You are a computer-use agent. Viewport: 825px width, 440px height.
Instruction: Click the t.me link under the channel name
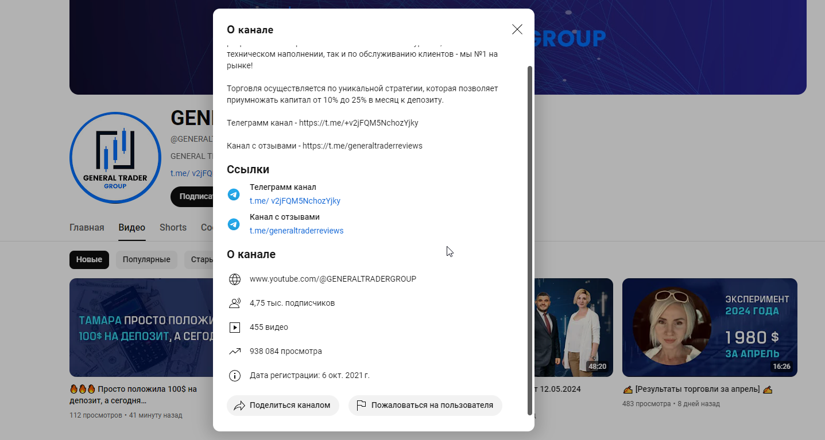pos(192,173)
